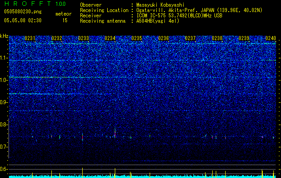This screenshot has width=281, height=178.
Task: Click the kHz unit label
Action: [x=4, y=36]
